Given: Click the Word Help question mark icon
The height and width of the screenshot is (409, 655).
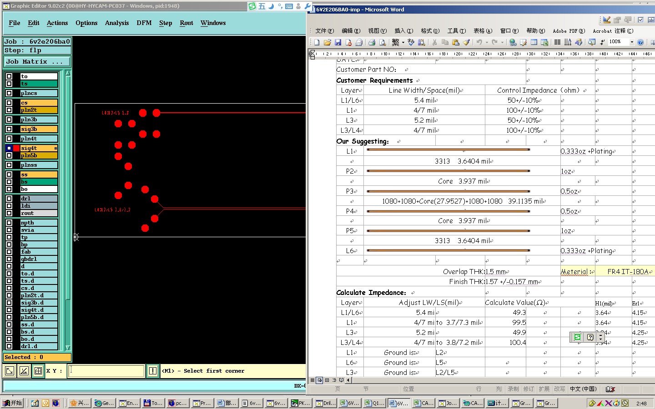Looking at the screenshot, I should point(640,42).
